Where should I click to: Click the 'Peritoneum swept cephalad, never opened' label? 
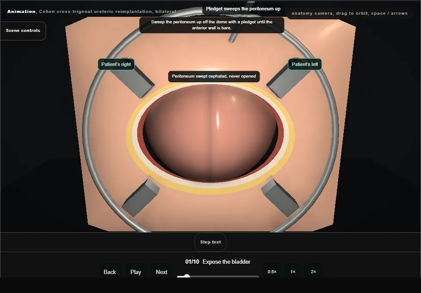click(214, 76)
